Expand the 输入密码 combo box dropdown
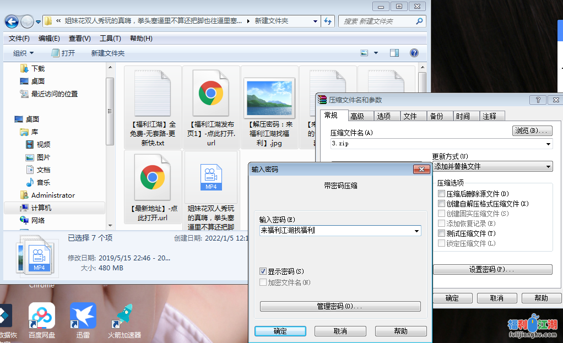 pos(416,231)
